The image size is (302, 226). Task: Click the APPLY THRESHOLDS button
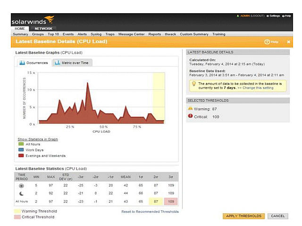point(243,216)
